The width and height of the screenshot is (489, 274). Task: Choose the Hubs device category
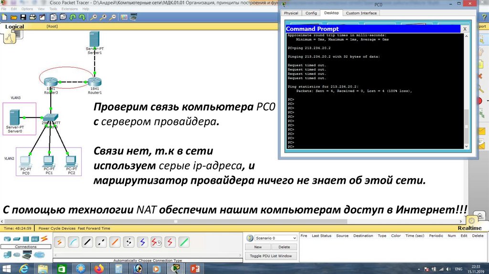coord(26,239)
